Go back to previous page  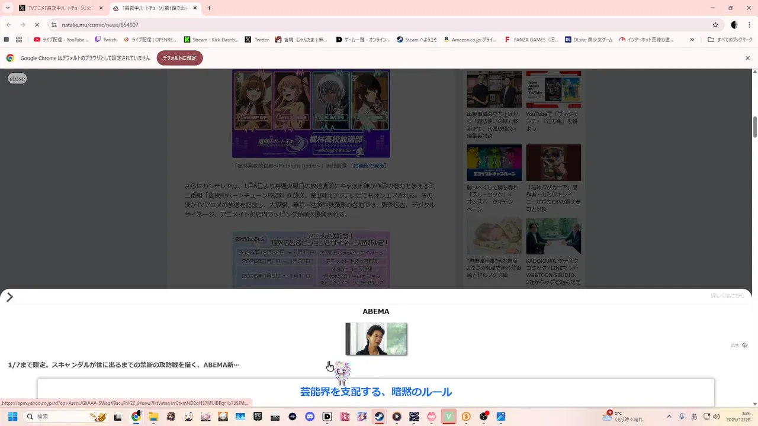(x=9, y=25)
